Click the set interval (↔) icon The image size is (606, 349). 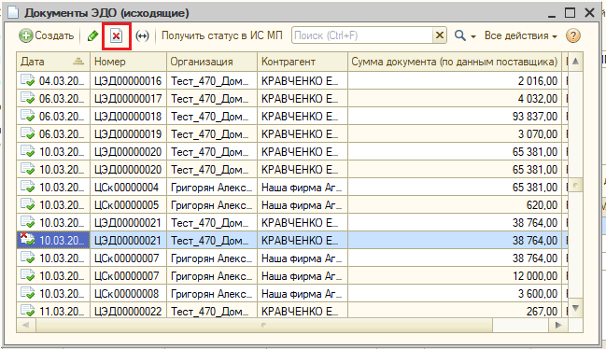pos(142,35)
